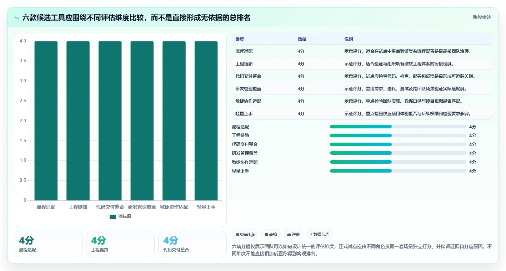Click the 流程适配 bar in the chart
This screenshot has height=271, width=506.
pos(46,121)
